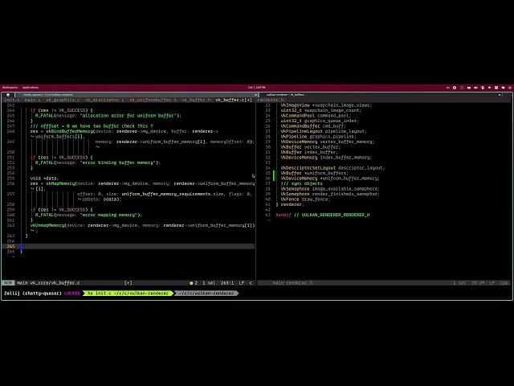
Task: Select the gray ~/c/c/vulkan-renderer Zellij tab
Action: [x=206, y=293]
